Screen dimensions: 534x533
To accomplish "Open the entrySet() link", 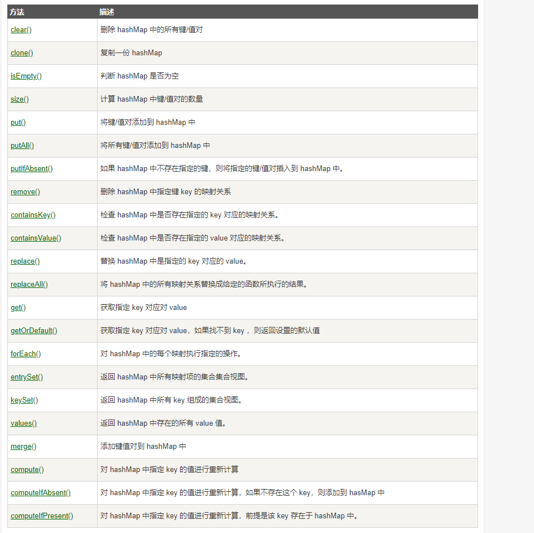I will click(27, 377).
